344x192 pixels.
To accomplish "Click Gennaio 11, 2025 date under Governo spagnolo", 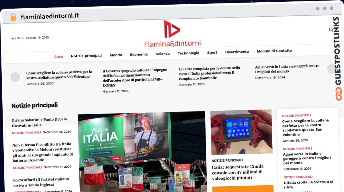I will click(x=116, y=91).
